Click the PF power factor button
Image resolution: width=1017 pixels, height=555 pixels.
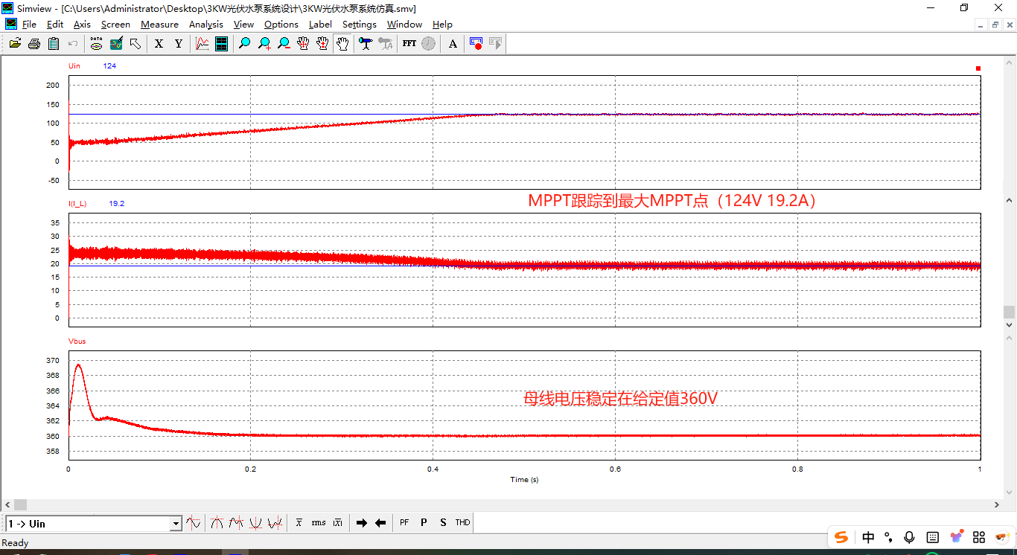point(404,523)
